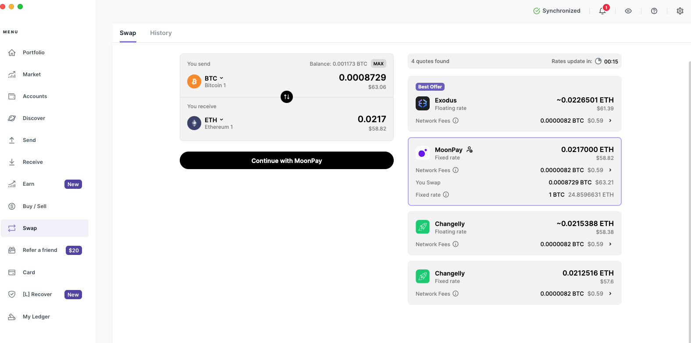The image size is (691, 343).
Task: Click the info icon beside Fixed rate
Action: [446, 194]
